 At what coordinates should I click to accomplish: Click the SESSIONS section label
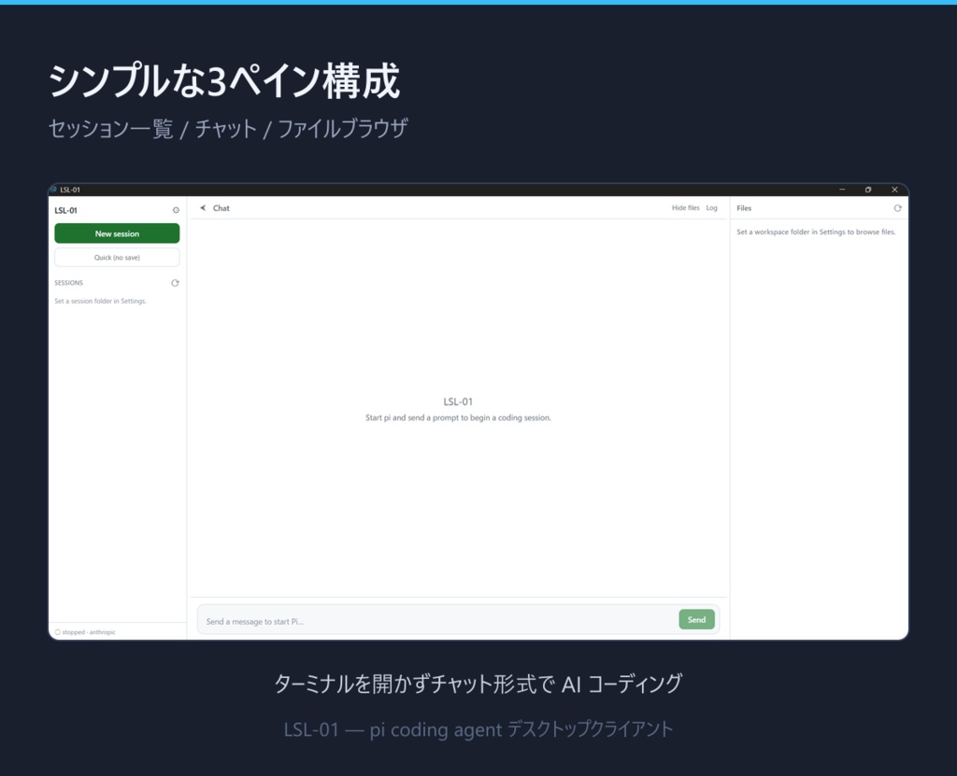click(68, 283)
